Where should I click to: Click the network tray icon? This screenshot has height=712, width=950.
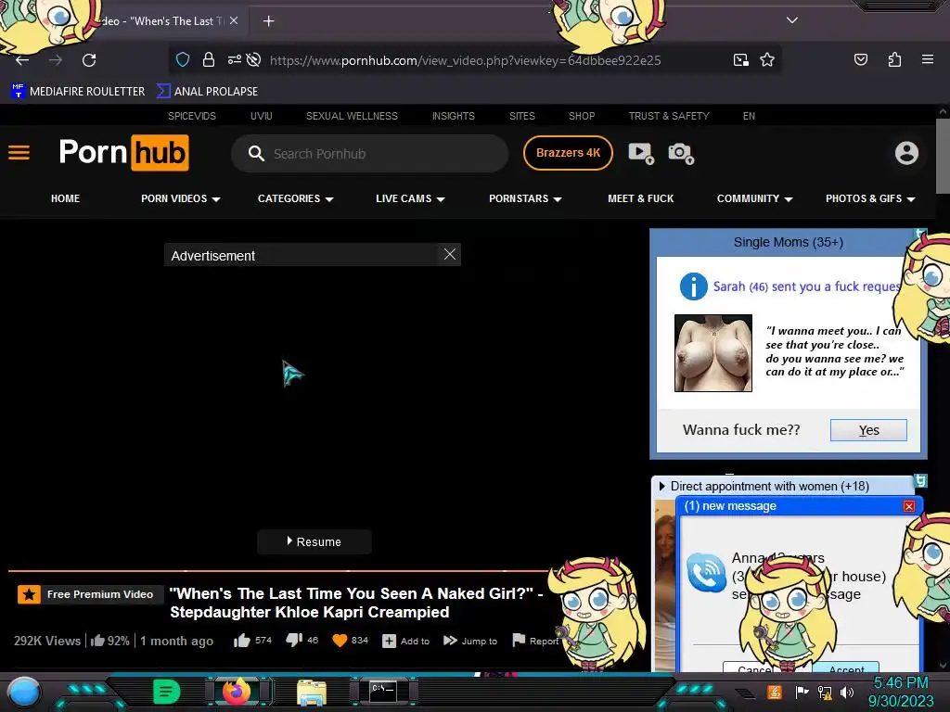click(825, 692)
